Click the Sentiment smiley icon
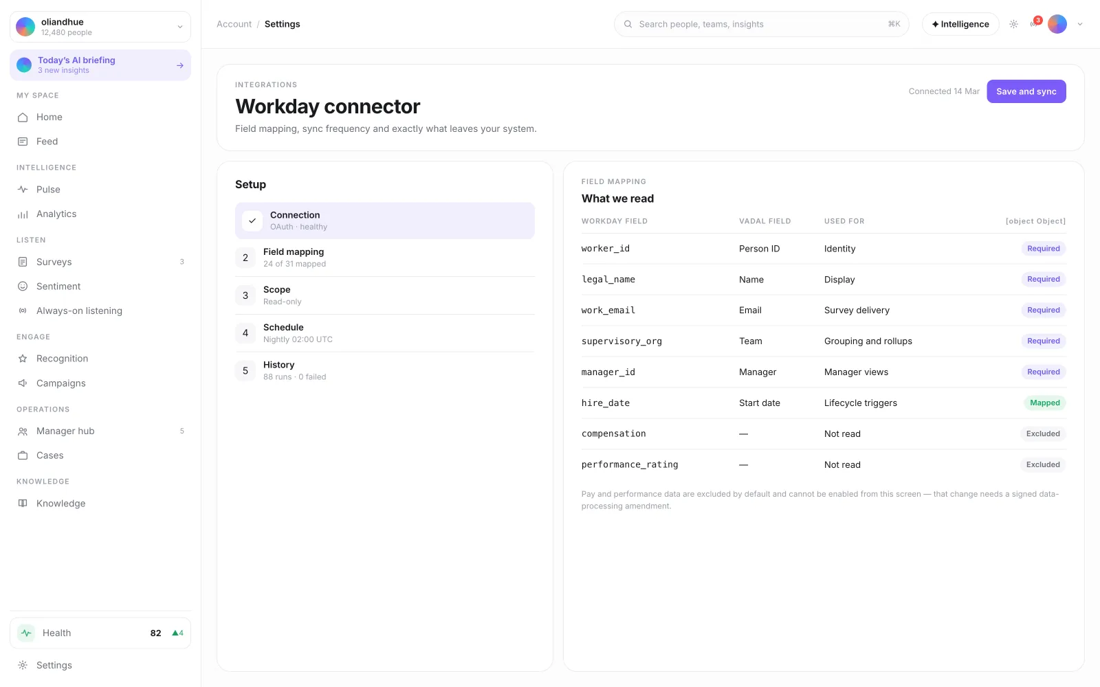Screen dimensions: 1100x687 [23, 286]
